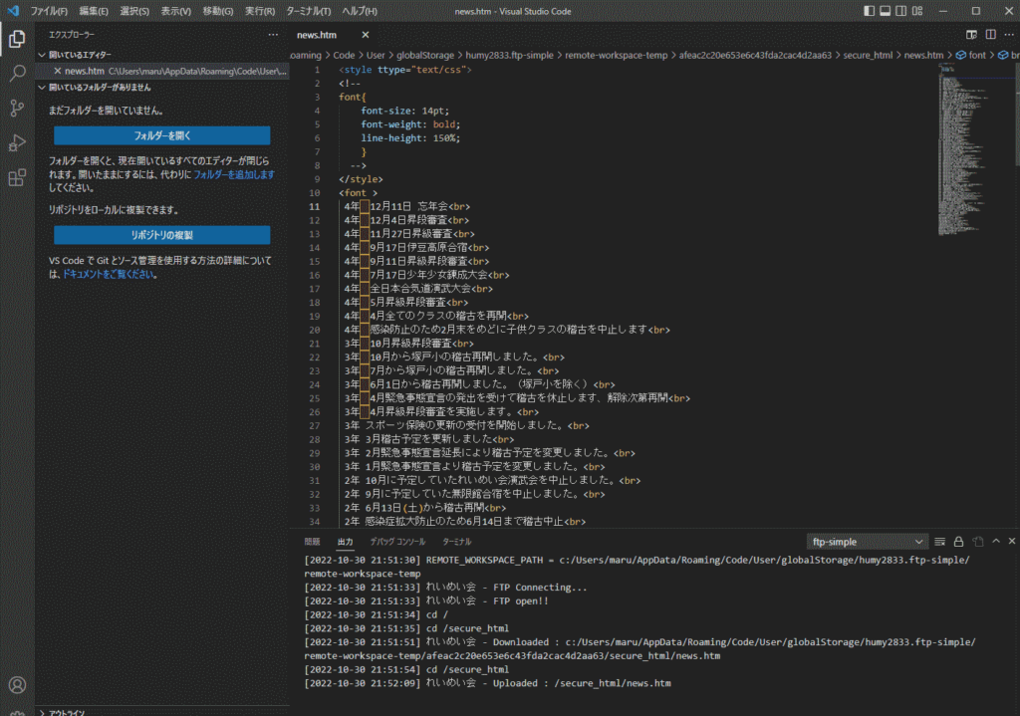Toggle output auto-scroll lock icon
The width and height of the screenshot is (1020, 716).
(958, 542)
